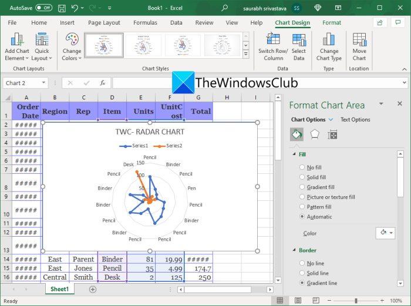Select Automatic fill option

[302, 217]
